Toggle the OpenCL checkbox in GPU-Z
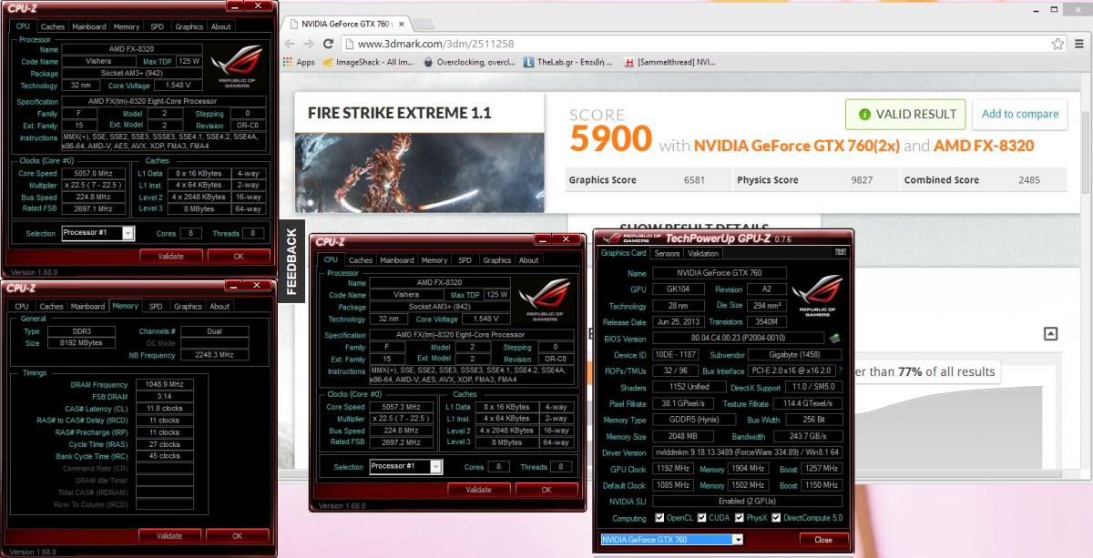The height and width of the screenshot is (558, 1093). point(658,518)
